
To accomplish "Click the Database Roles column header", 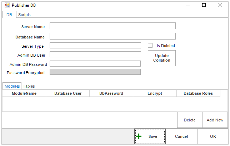I will coord(198,93).
